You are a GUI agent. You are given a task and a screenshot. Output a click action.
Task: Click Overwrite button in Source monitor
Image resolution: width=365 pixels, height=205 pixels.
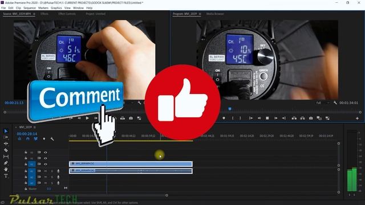[x=123, y=118]
